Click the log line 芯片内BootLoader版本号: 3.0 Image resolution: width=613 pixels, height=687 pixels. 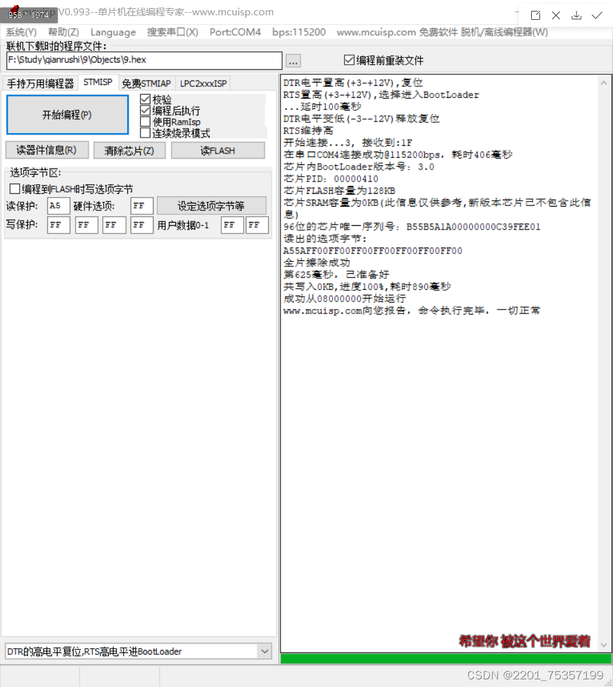tap(359, 166)
